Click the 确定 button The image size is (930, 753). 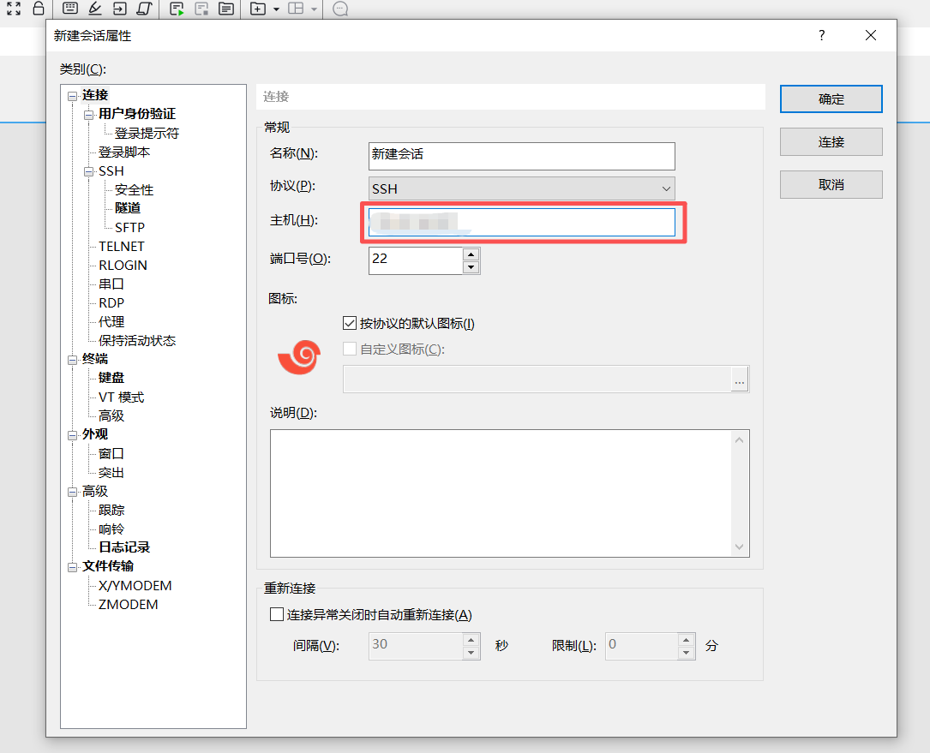tap(830, 99)
